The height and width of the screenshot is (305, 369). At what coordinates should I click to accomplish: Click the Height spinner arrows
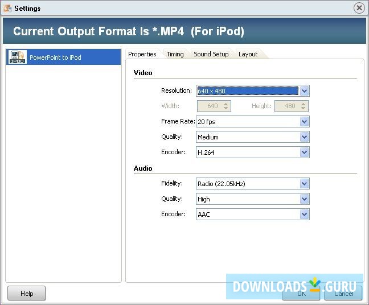[304, 106]
